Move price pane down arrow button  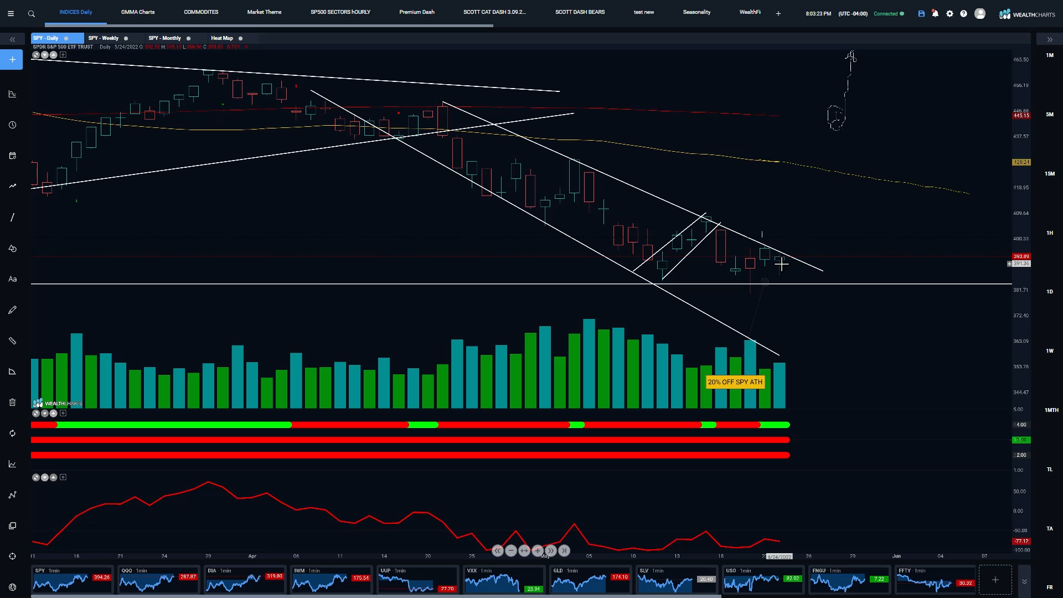click(x=45, y=55)
